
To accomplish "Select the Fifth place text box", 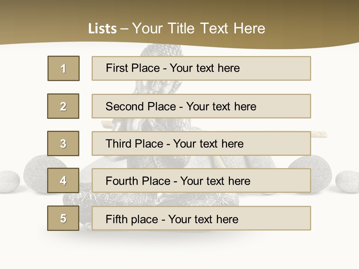I will tap(201, 218).
